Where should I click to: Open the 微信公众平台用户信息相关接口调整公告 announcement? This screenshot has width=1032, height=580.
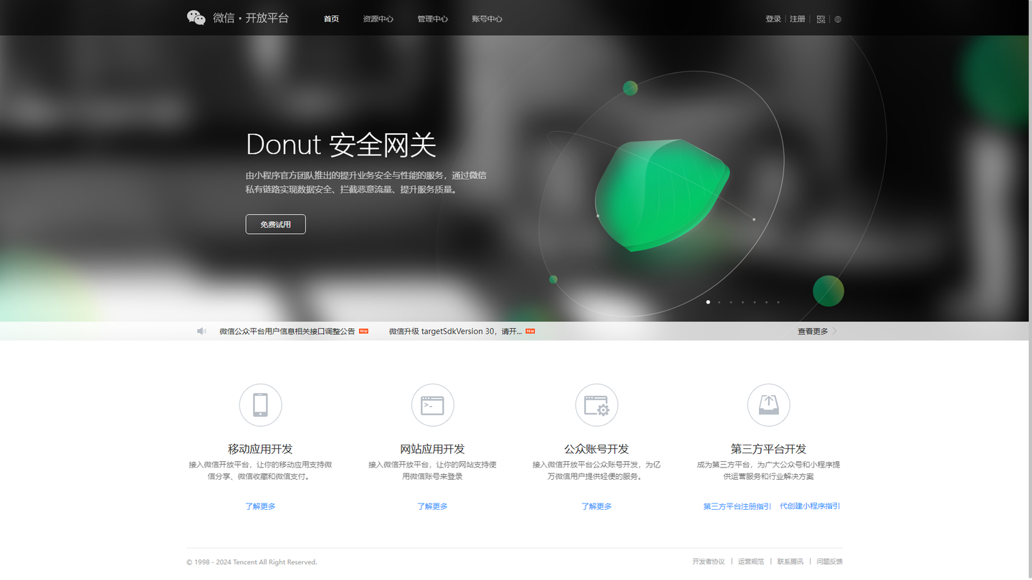287,331
